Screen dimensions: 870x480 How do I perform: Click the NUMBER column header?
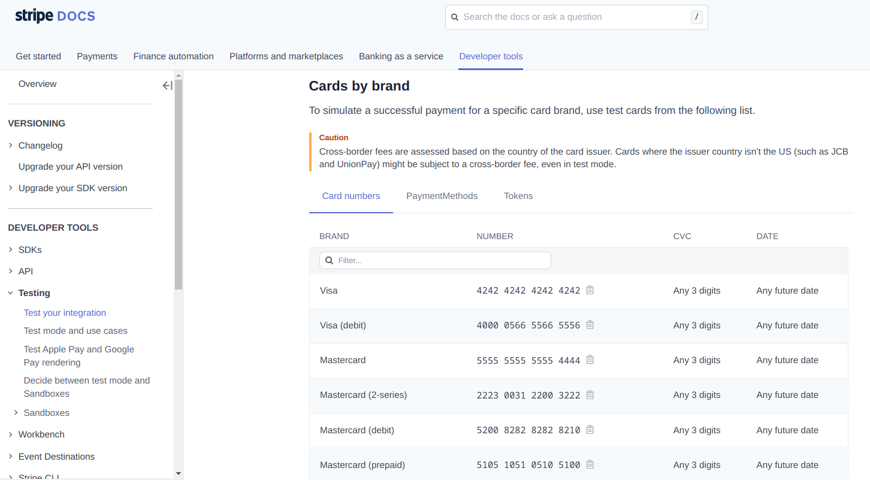(495, 236)
